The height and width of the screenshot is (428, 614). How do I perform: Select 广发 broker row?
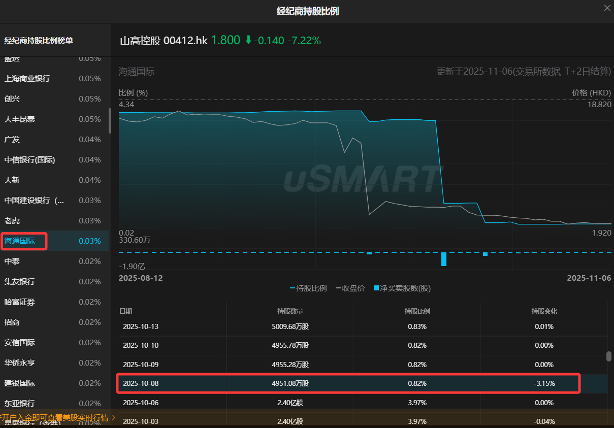point(54,140)
